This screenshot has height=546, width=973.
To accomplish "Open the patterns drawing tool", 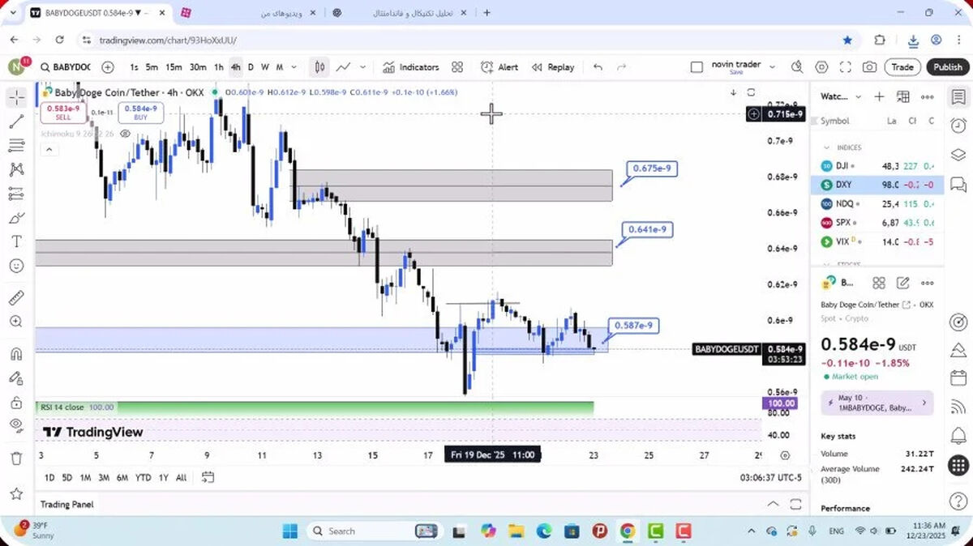I will coord(16,170).
